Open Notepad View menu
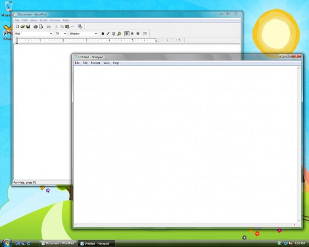This screenshot has height=247, width=309. point(106,63)
